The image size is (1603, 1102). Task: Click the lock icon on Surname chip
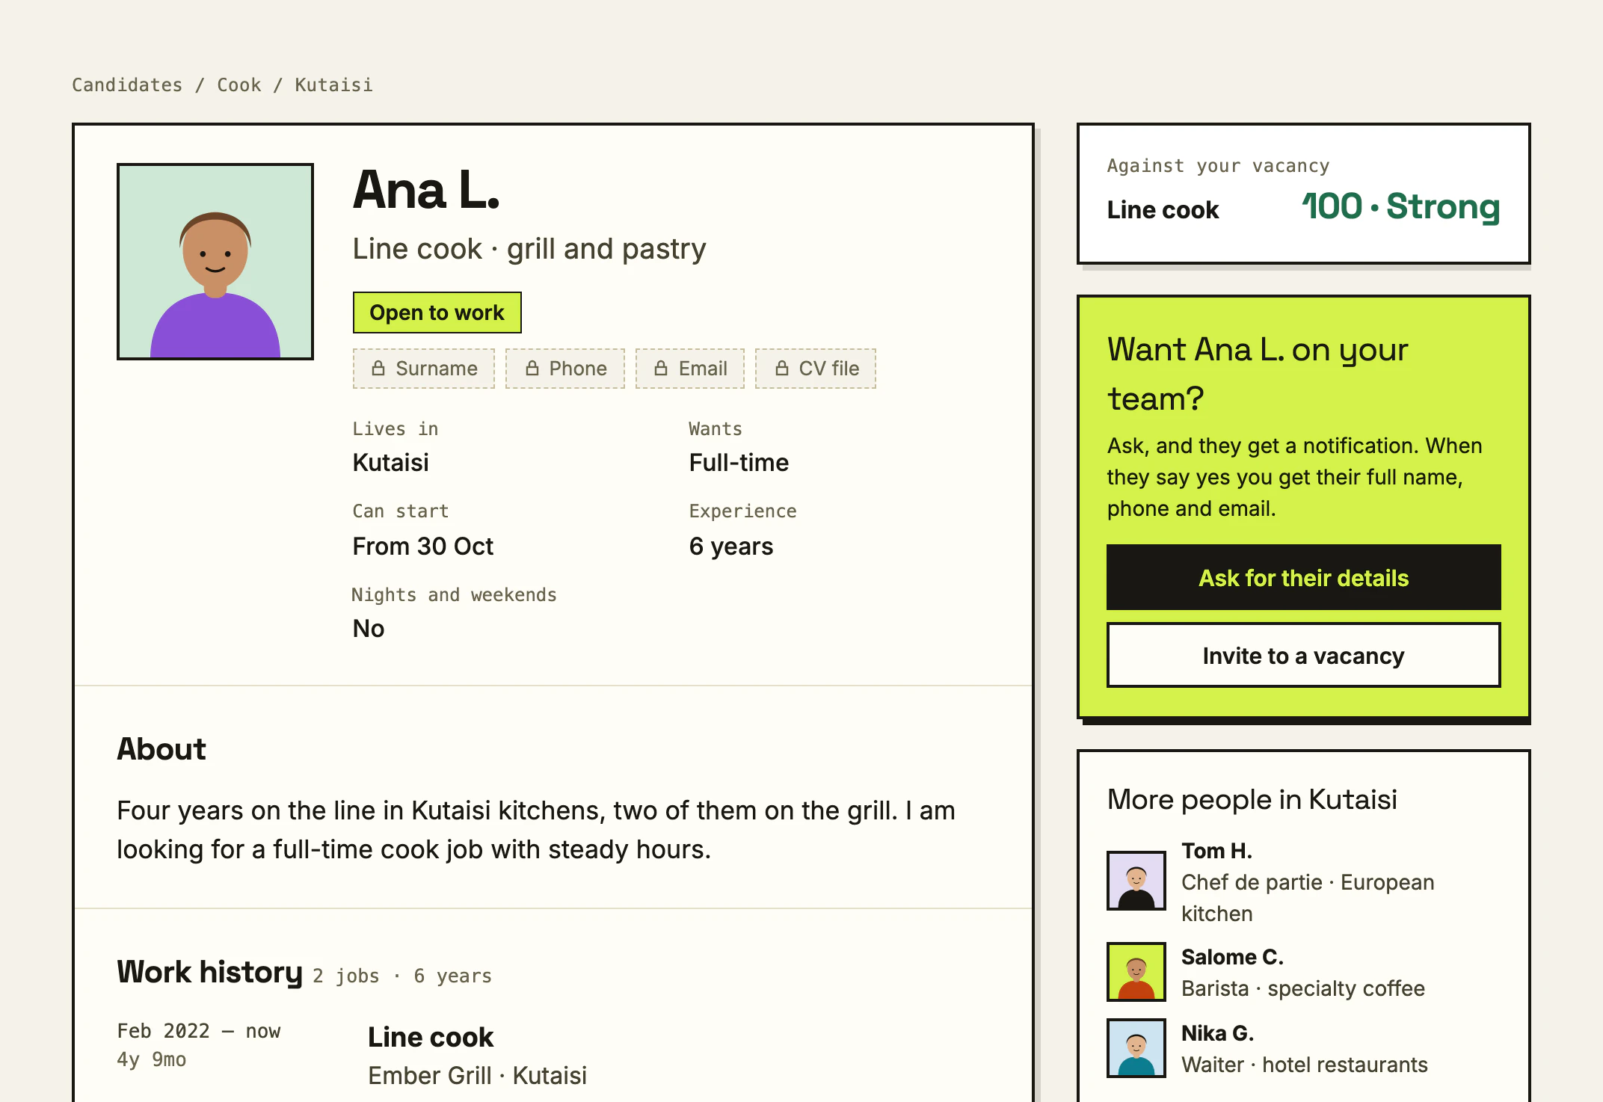pyautogui.click(x=378, y=368)
